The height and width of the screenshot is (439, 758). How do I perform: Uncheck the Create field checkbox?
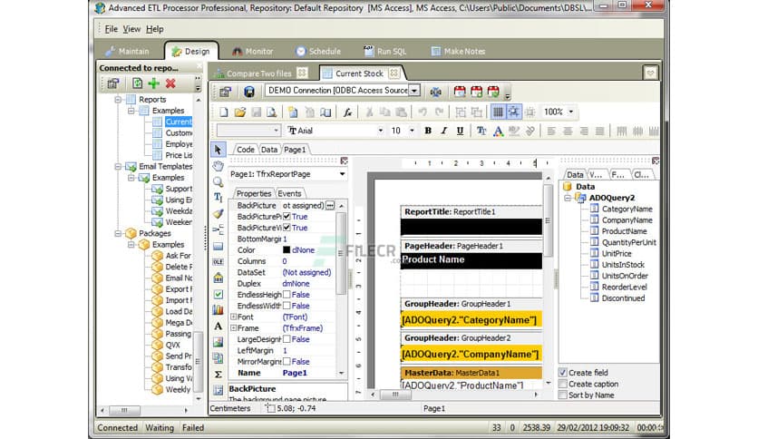click(563, 373)
